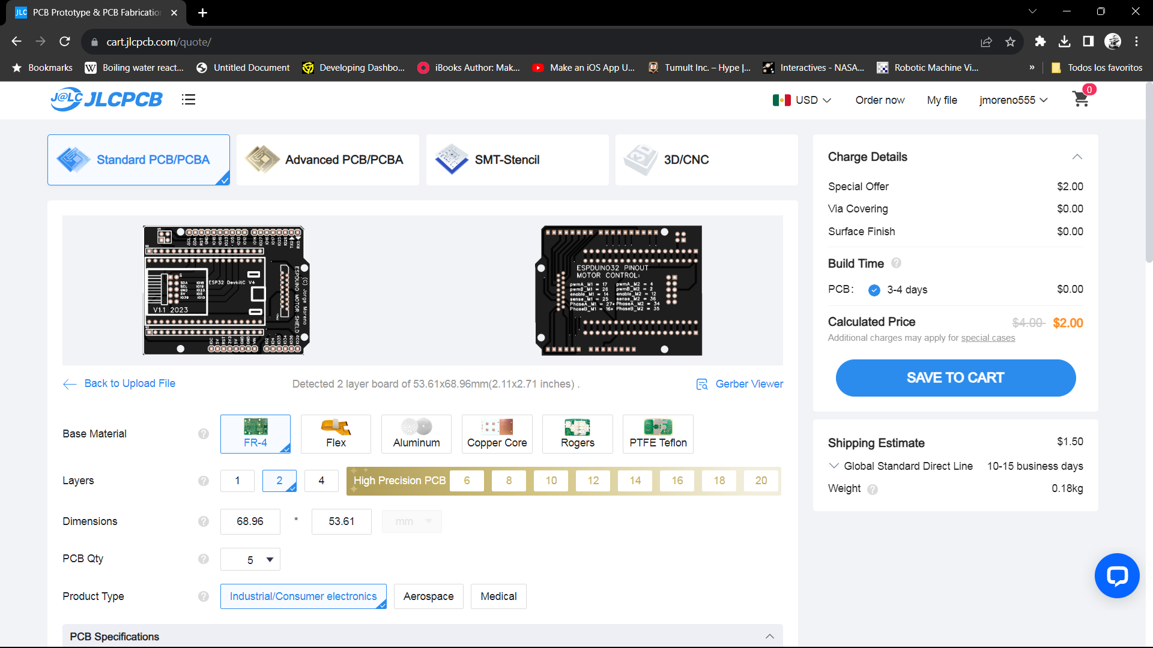Click the top PCB board preview thumbnail
This screenshot has height=648, width=1153.
tap(226, 290)
